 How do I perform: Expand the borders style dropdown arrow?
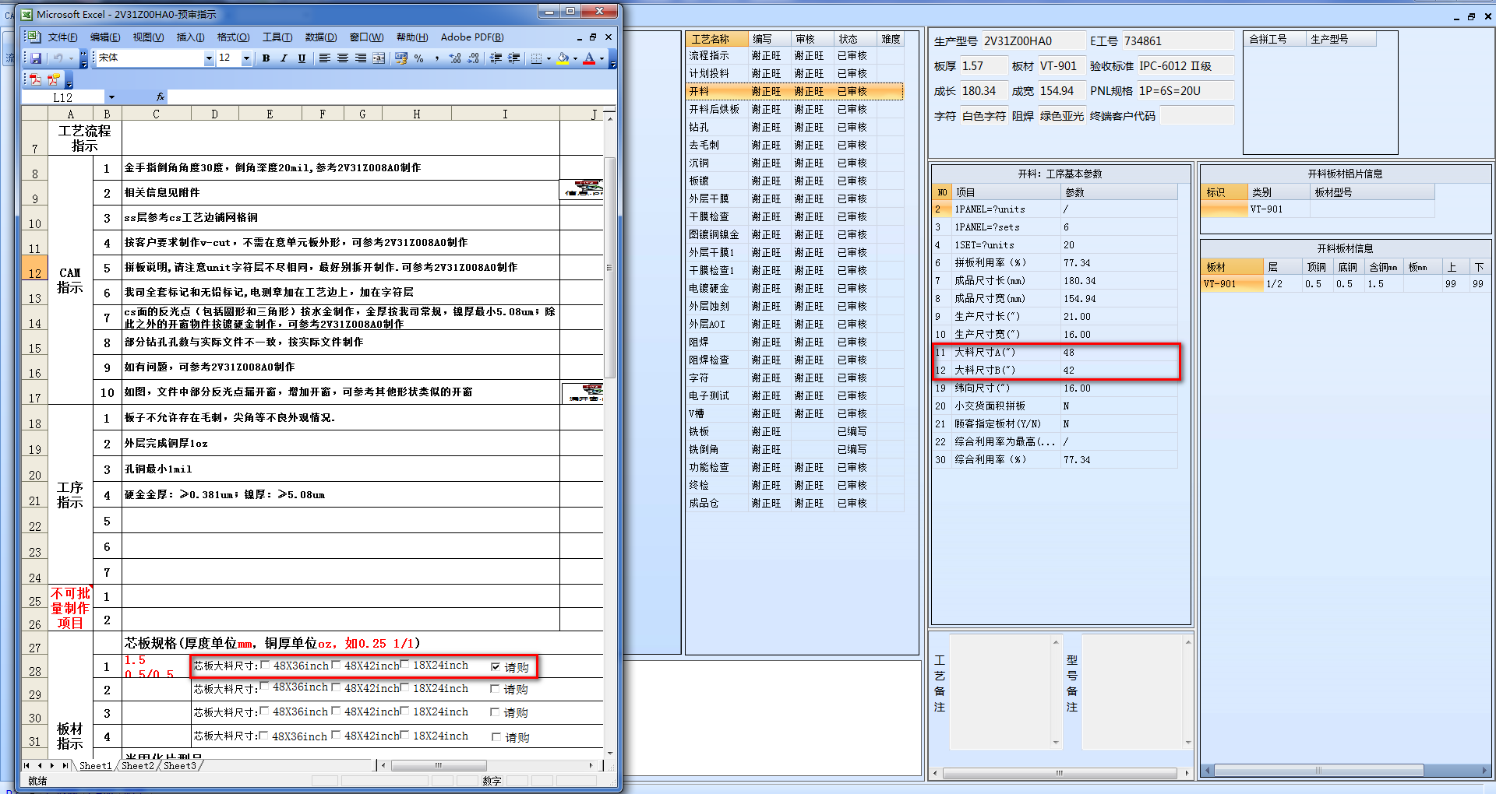(x=549, y=58)
